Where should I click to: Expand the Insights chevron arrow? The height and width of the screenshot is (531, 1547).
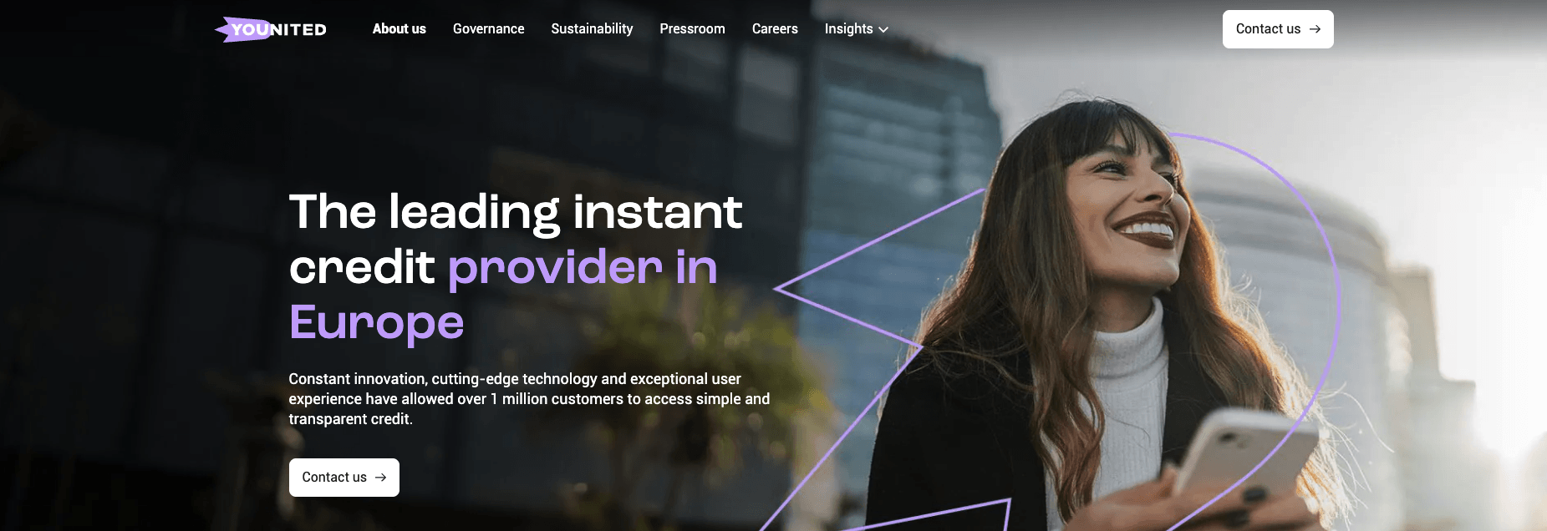(883, 30)
